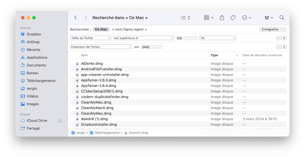Image resolution: width=305 pixels, height=157 pixels.
Task: Click Téléchargements in the path bar
Action: tap(105, 133)
